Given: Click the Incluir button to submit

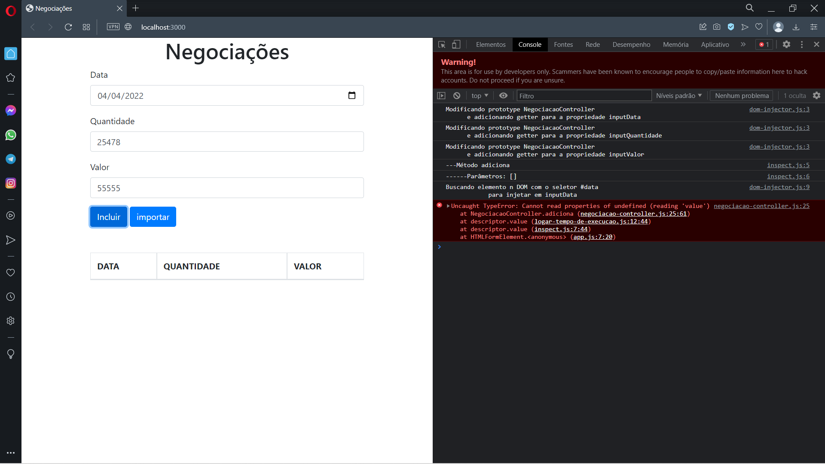Looking at the screenshot, I should pyautogui.click(x=108, y=217).
